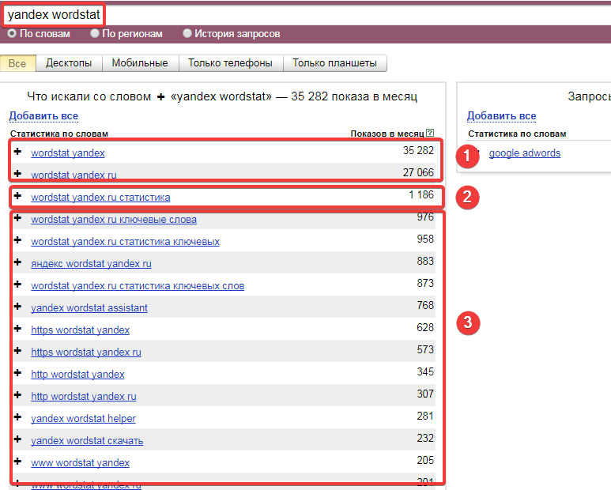611x490 pixels.
Task: Open 'google adwords' similar query link
Action: tap(525, 153)
